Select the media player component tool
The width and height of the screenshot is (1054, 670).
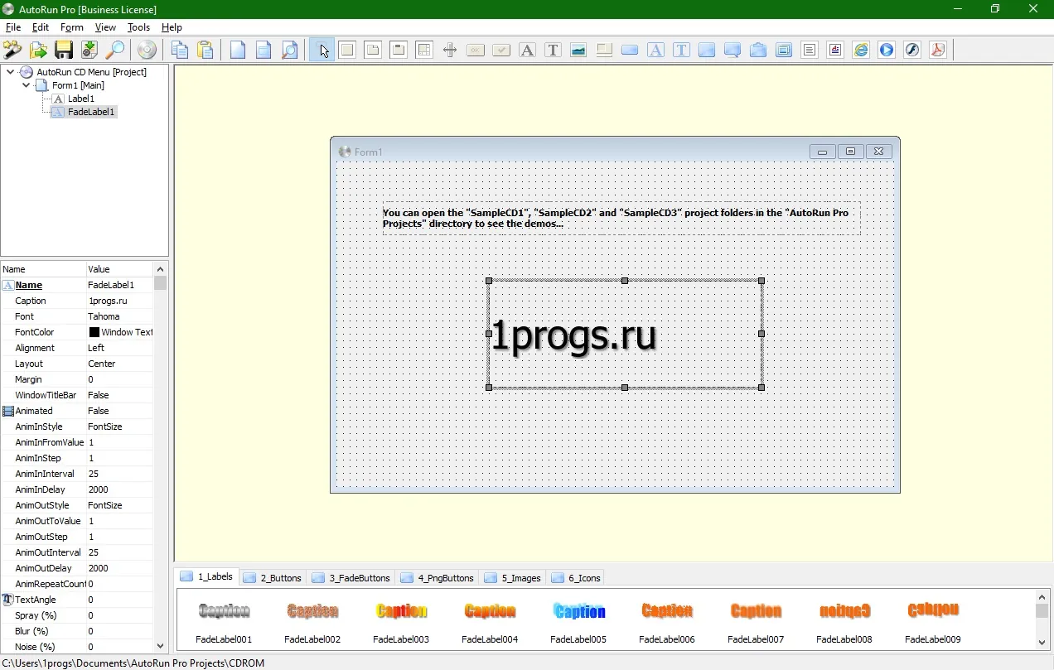click(x=887, y=50)
